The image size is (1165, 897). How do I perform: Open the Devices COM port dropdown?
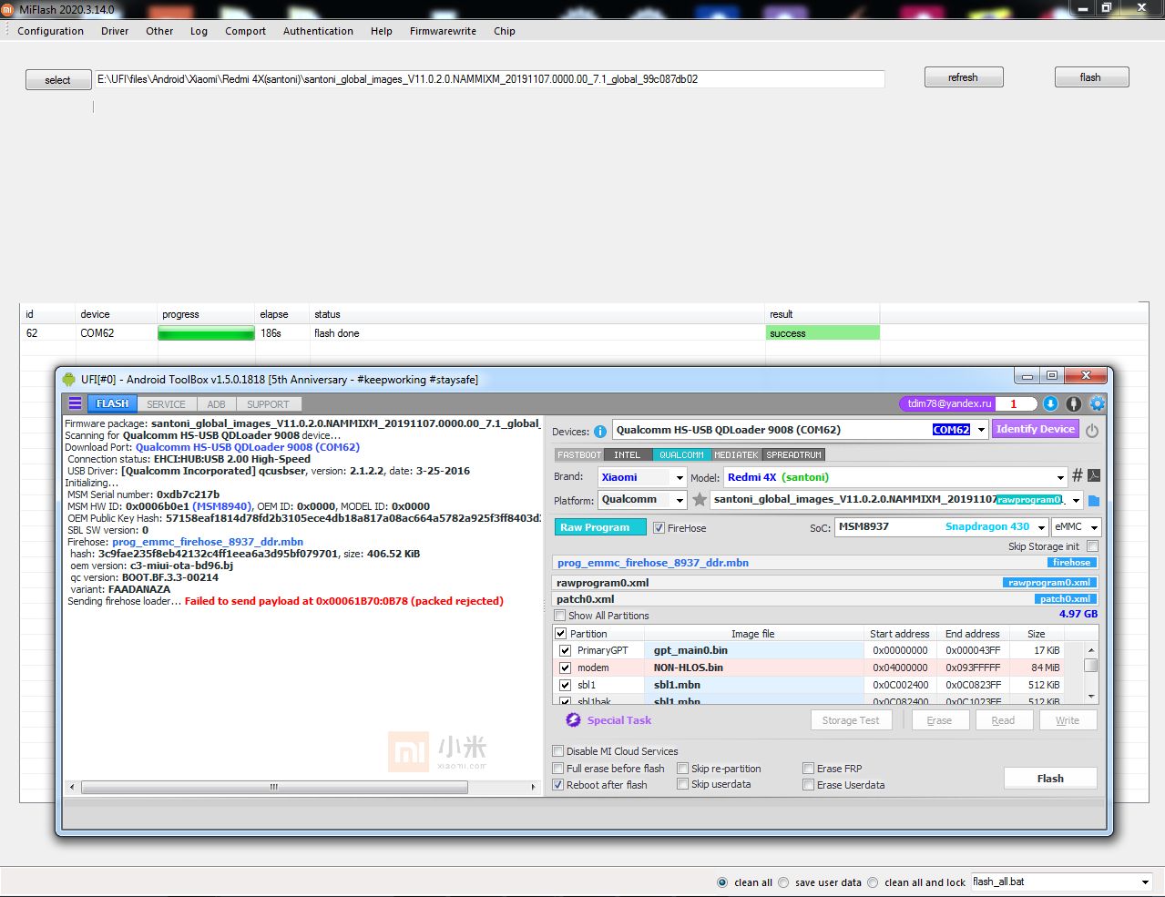[981, 430]
